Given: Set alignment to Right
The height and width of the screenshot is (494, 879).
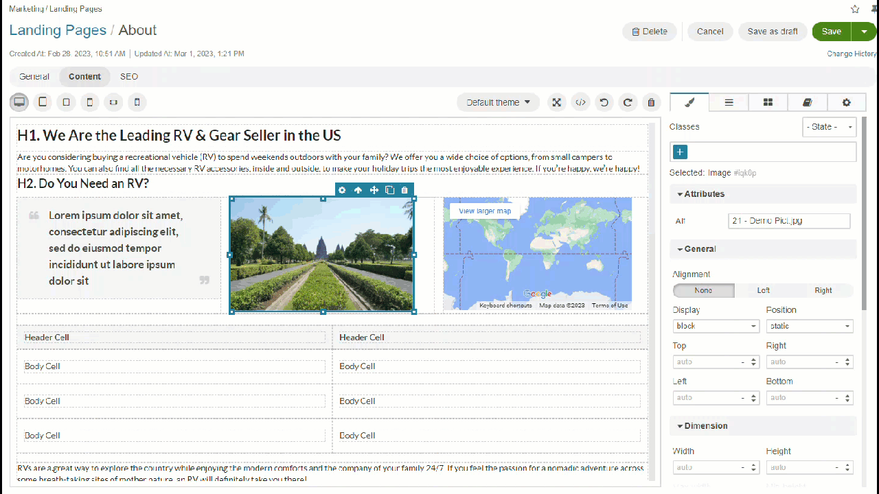Looking at the screenshot, I should tap(823, 290).
